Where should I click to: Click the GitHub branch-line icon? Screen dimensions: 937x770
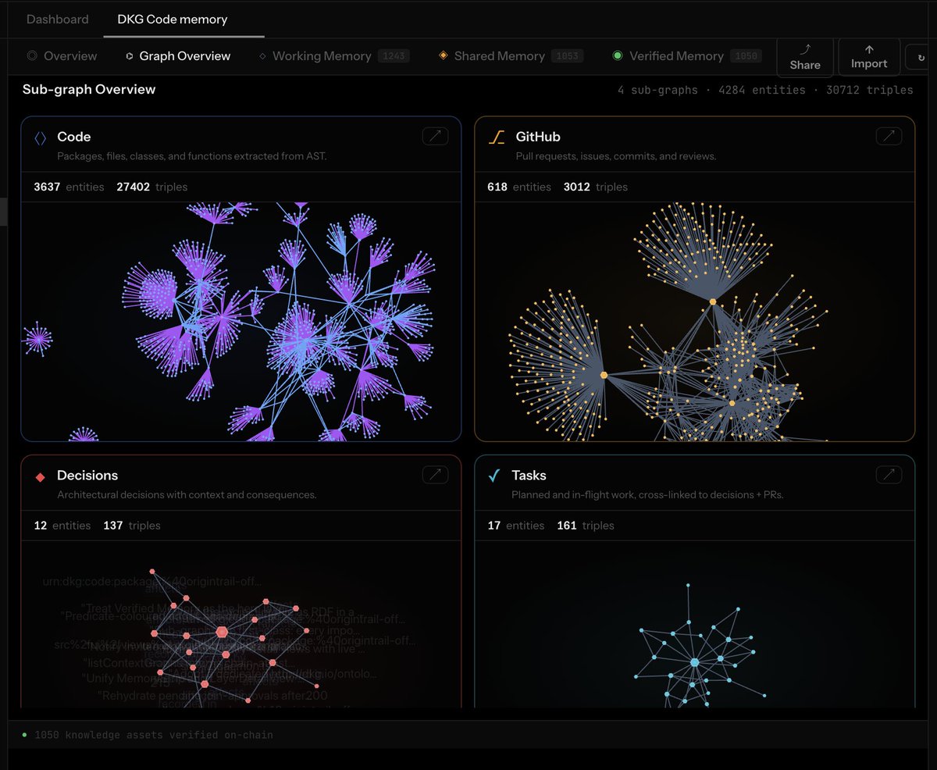(497, 137)
